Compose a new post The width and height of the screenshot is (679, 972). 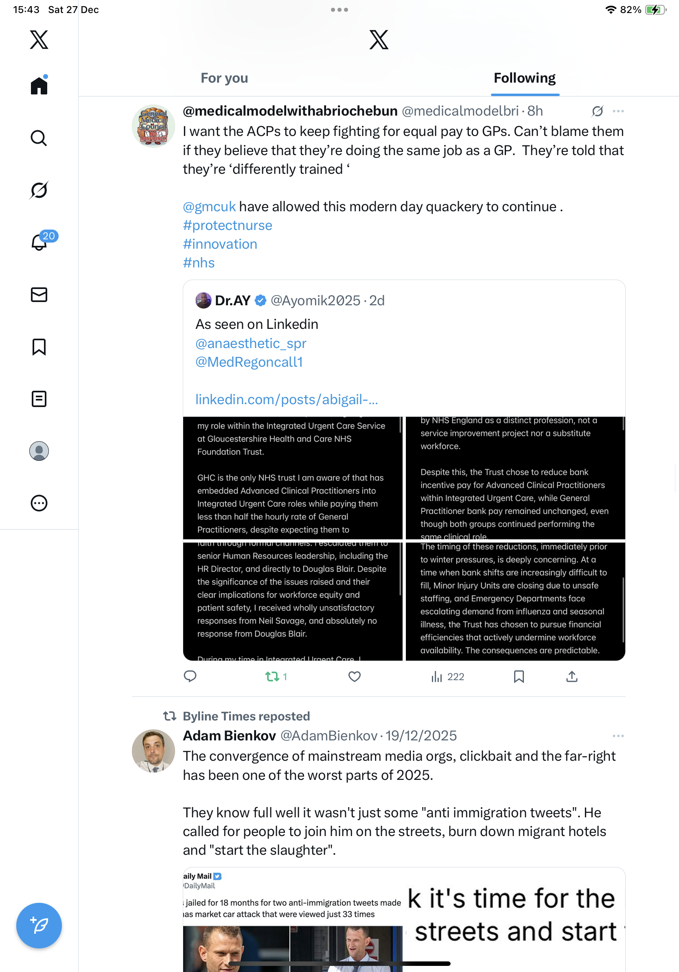(39, 926)
